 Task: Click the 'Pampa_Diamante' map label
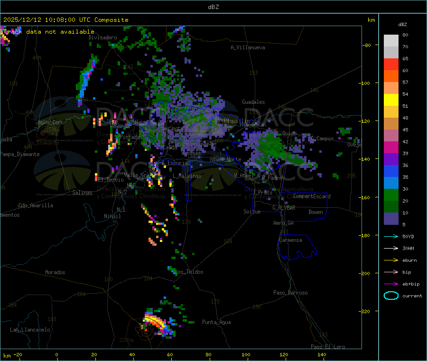[20, 154]
